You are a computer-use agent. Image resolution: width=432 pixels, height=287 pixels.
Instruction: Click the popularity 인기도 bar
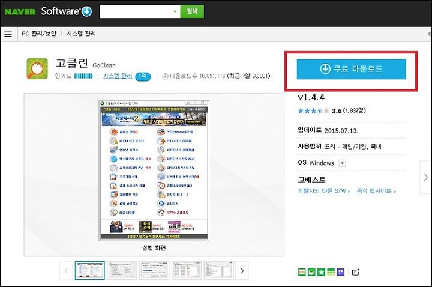83,76
